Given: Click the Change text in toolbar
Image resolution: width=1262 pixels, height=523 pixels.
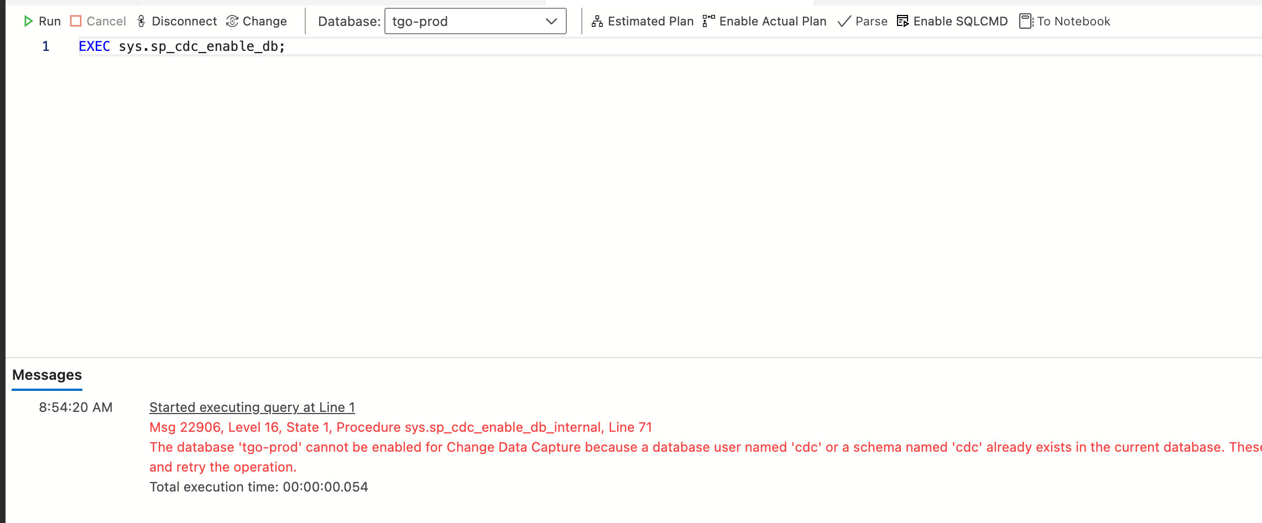Looking at the screenshot, I should (264, 21).
